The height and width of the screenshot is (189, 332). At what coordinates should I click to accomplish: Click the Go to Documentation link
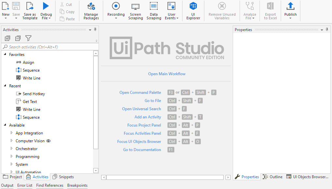(x=142, y=150)
